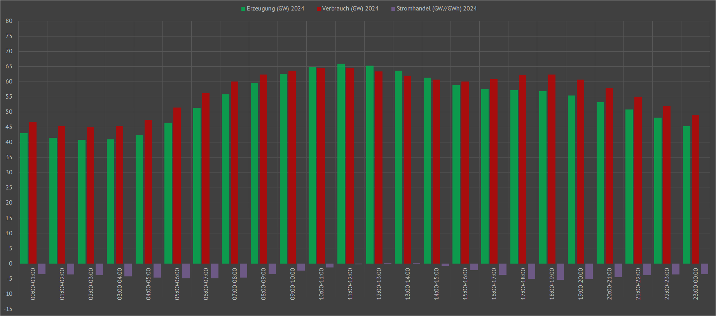Select the 'Erzeugung (GW) 2024' legend label
Viewport: 716px width, 316px height.
(x=275, y=9)
